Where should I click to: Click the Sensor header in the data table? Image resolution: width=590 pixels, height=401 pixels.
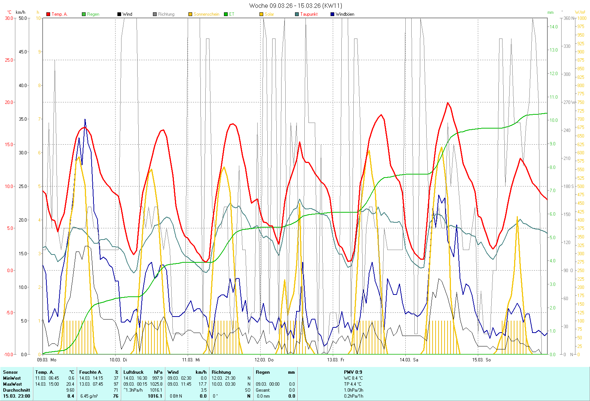pos(10,372)
